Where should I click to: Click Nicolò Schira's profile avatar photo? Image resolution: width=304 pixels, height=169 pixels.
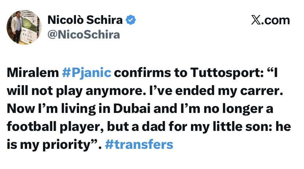[x=24, y=27]
